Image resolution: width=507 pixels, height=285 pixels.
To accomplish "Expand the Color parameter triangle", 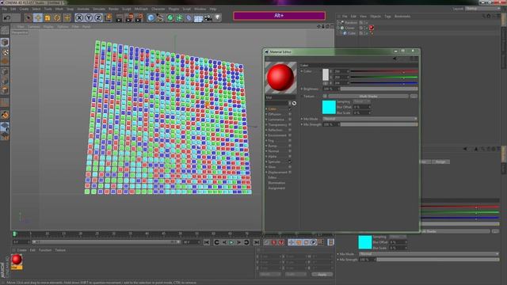I will click(x=302, y=71).
